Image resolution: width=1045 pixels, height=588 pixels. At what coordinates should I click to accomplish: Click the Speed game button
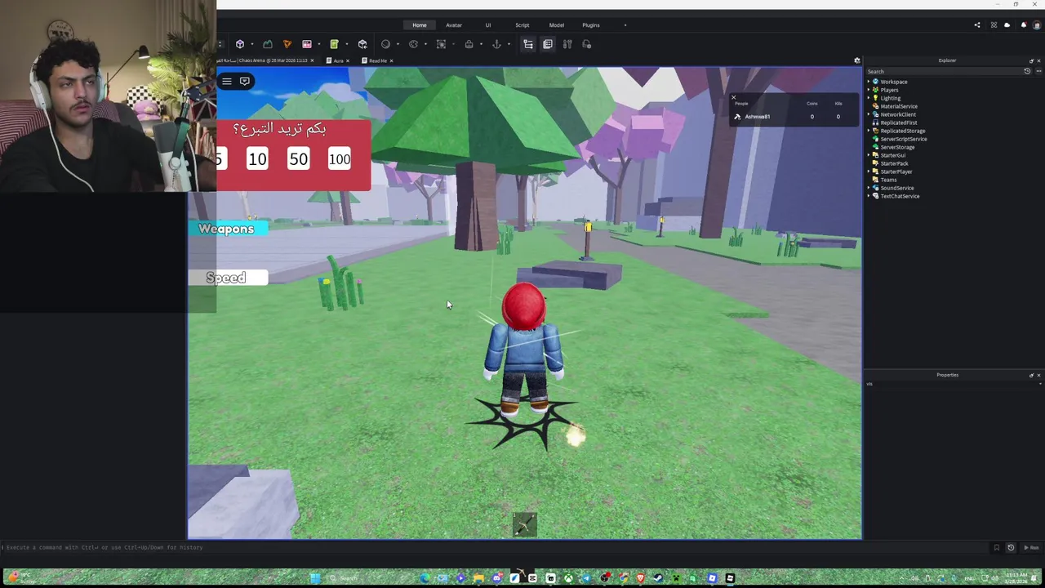[x=226, y=278]
